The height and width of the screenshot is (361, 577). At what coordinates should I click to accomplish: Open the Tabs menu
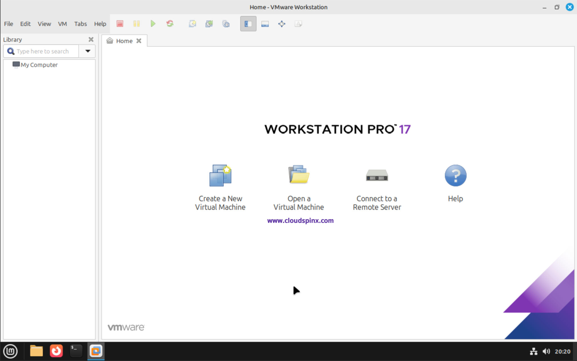coord(80,24)
